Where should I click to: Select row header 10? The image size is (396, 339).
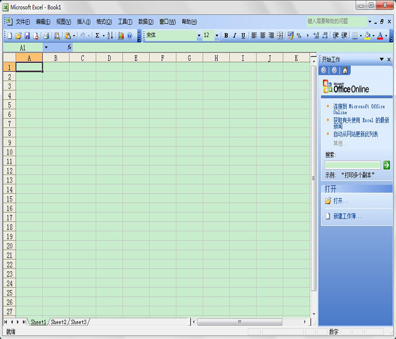pos(9,152)
